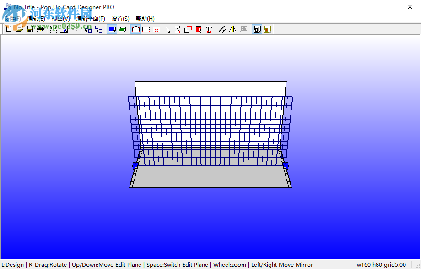Toggle the blue vertical edit plane button
Screen dimensions: 421x269
click(112, 29)
